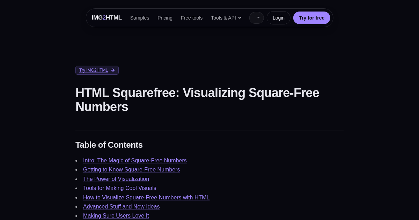Expand the Tools & API menu
Image resolution: width=419 pixels, height=220 pixels.
click(226, 18)
